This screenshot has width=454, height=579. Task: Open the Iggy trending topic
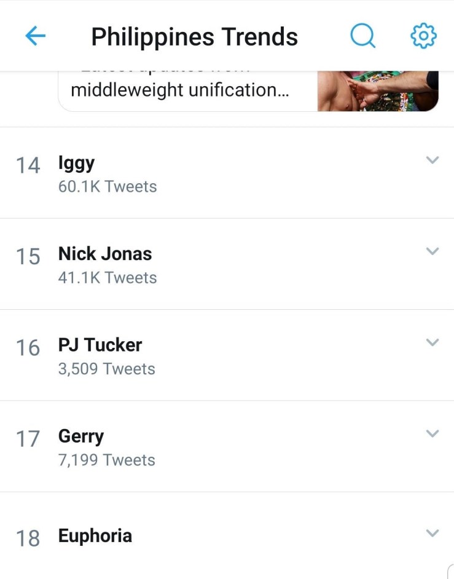[77, 163]
